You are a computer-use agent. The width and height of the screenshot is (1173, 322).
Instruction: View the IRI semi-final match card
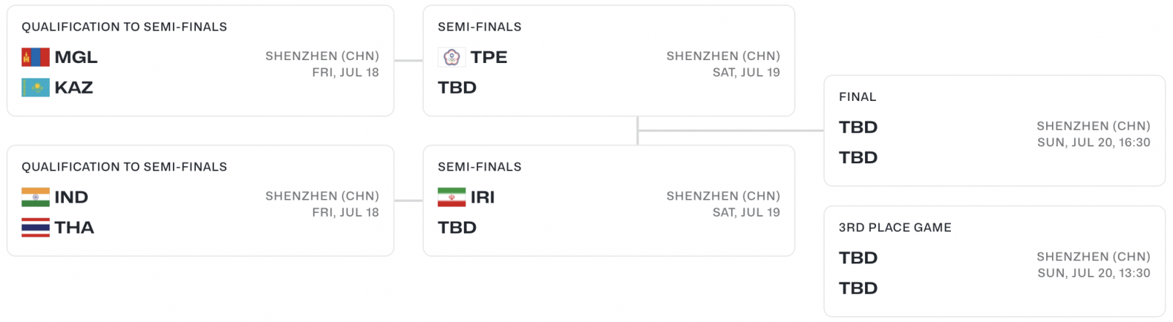click(608, 201)
